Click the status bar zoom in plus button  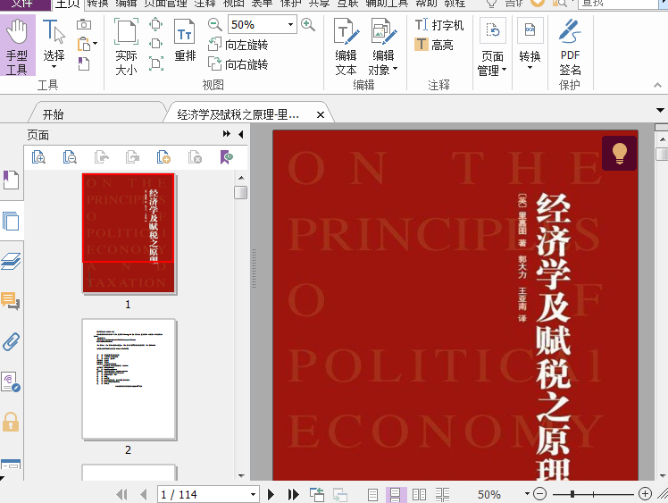(645, 494)
